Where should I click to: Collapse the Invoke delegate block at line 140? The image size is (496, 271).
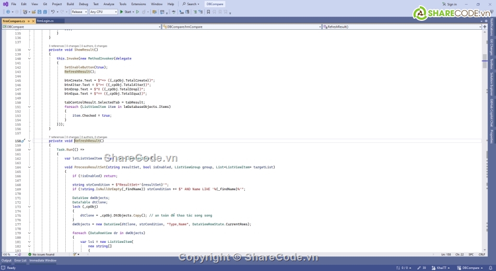pos(29,59)
